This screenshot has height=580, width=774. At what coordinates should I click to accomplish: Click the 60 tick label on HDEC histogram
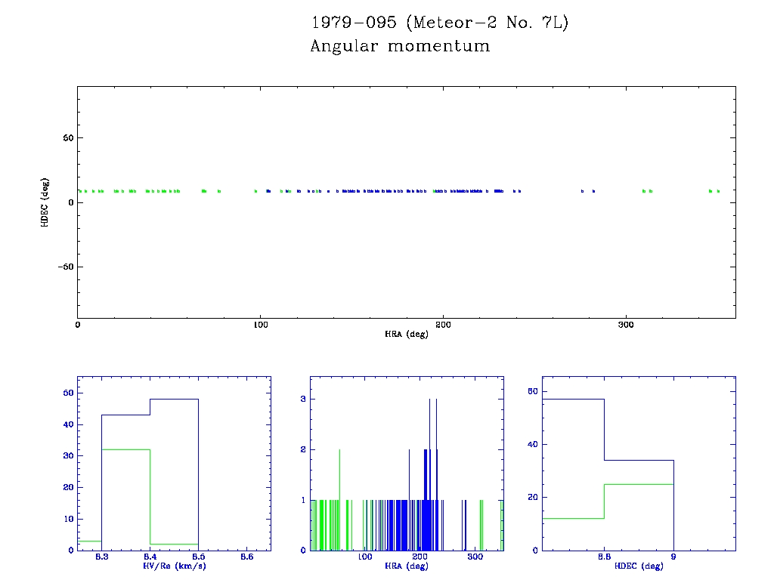click(x=531, y=391)
